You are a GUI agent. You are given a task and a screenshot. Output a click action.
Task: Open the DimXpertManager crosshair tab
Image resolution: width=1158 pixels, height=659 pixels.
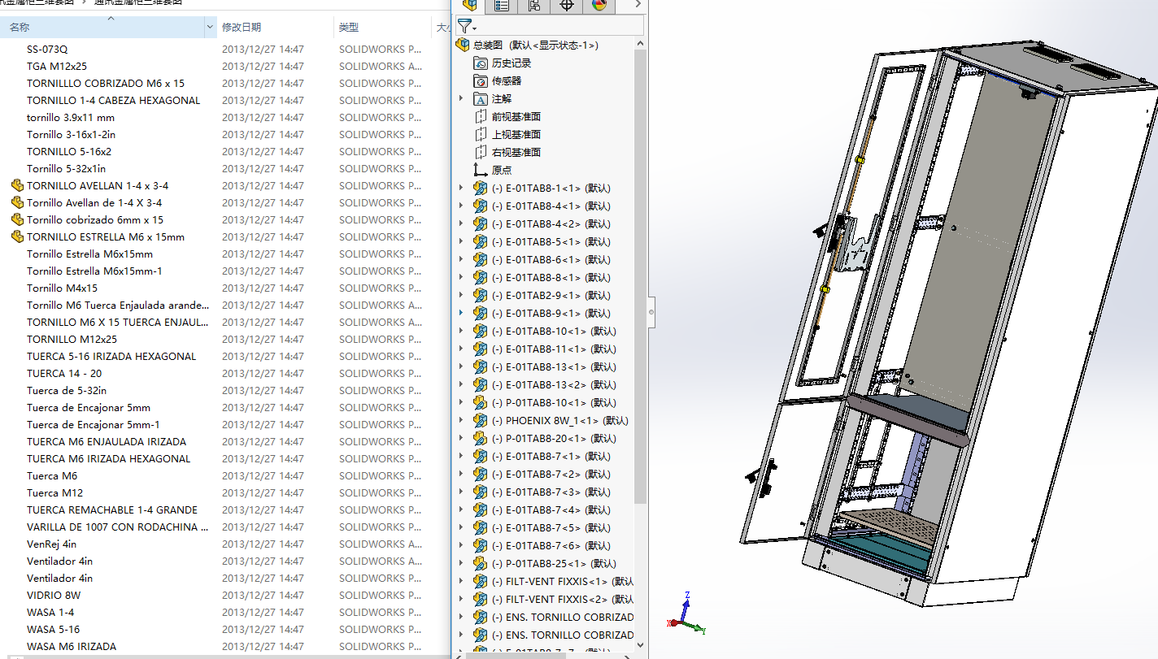(x=567, y=6)
